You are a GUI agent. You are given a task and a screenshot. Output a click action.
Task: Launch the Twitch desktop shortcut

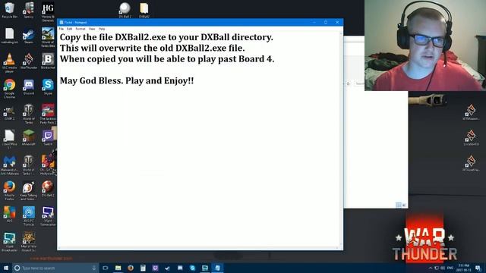(x=48, y=138)
